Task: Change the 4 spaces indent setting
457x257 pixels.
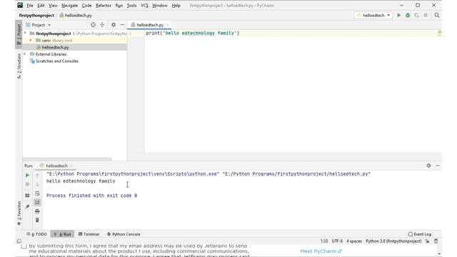Action: pos(354,241)
